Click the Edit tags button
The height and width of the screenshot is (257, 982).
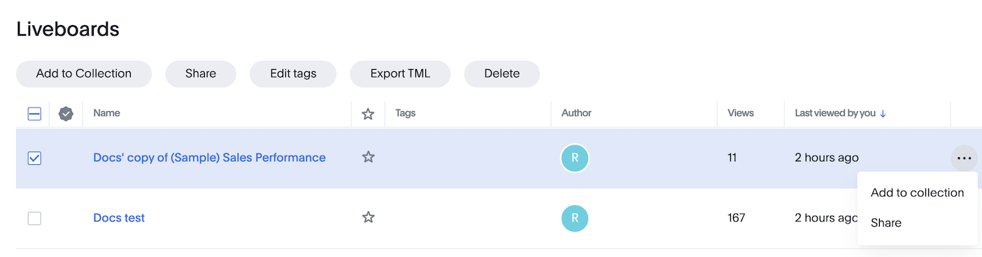pos(293,73)
